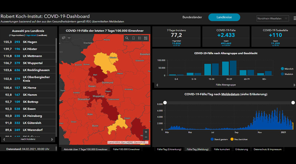Screen dimensions: 296x164
Task: Click the 35-59 age group bars
Action: click(x=229, y=68)
